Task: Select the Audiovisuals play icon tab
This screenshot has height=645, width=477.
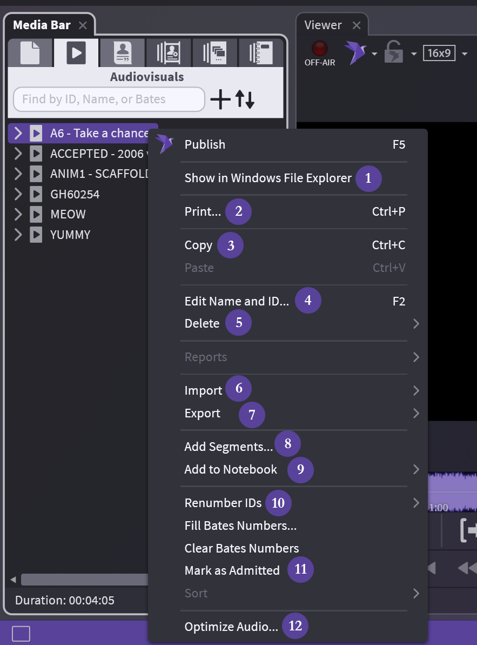Action: coord(76,53)
